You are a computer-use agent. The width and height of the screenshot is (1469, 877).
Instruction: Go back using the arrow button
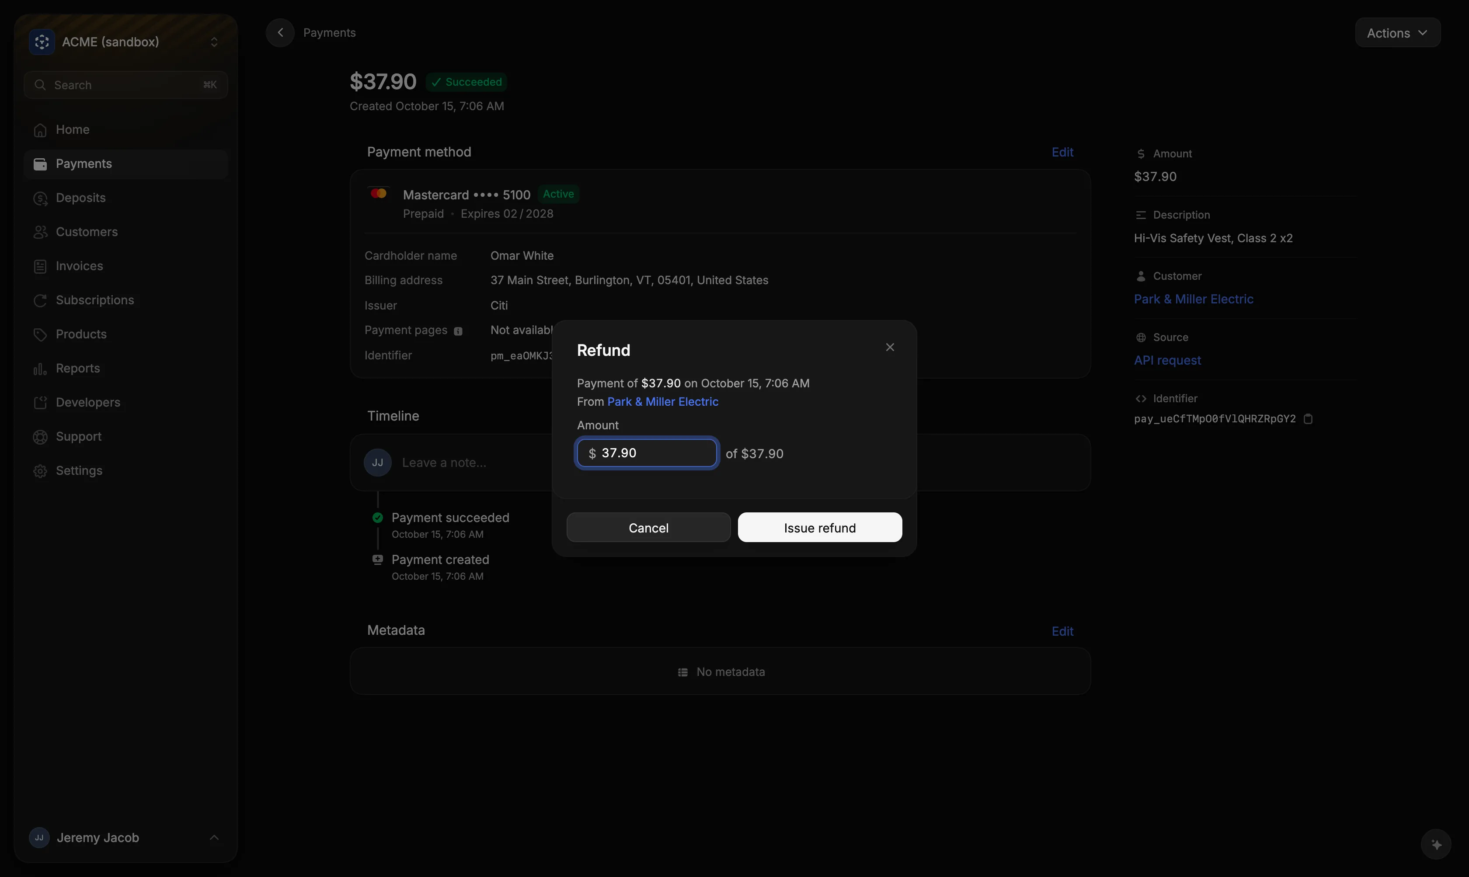point(280,32)
